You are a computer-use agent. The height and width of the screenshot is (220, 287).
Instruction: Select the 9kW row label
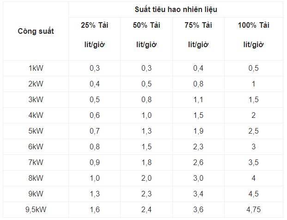(36, 194)
